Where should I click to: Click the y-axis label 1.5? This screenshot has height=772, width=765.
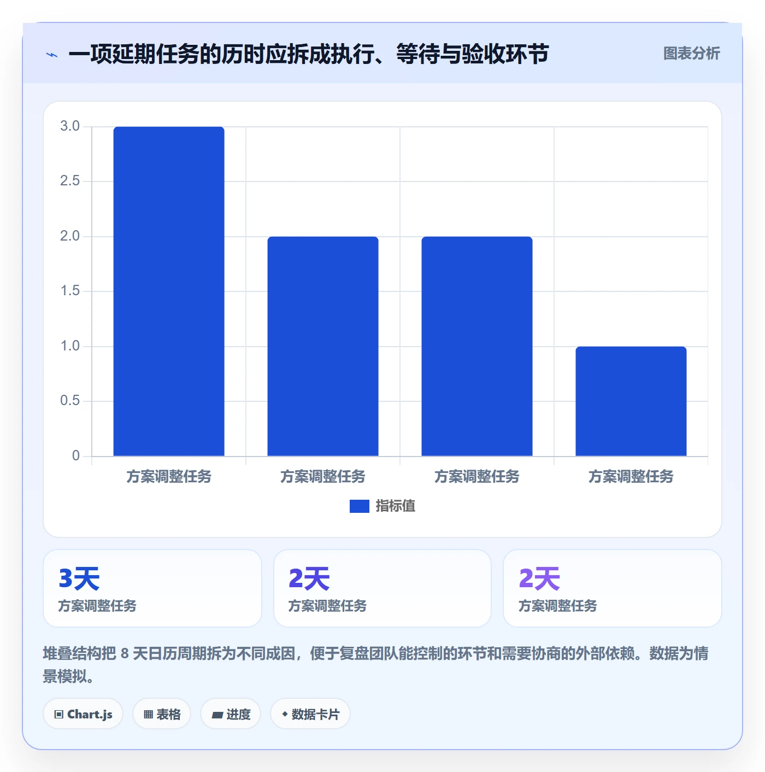pyautogui.click(x=70, y=291)
